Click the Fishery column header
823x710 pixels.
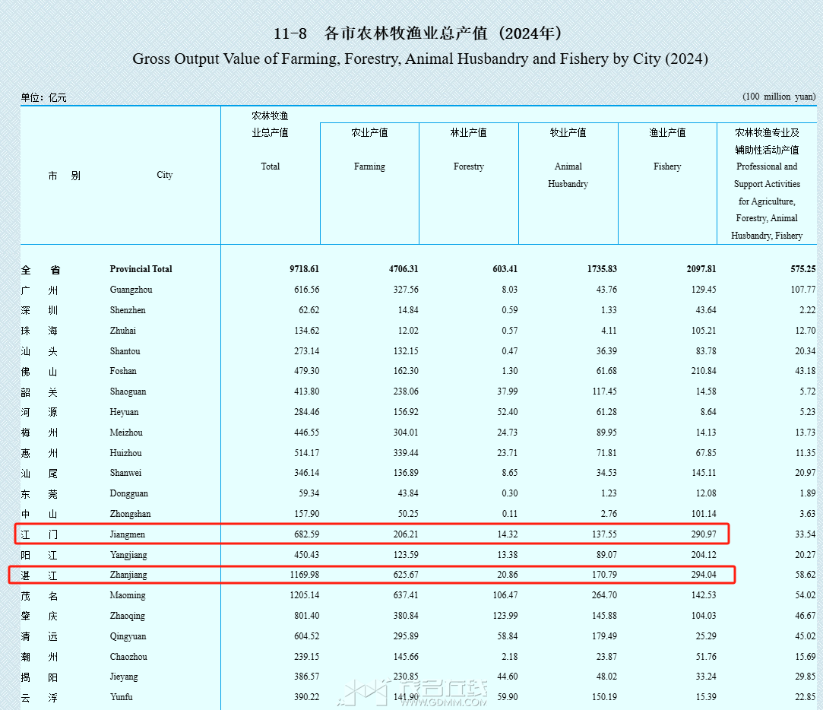(667, 166)
